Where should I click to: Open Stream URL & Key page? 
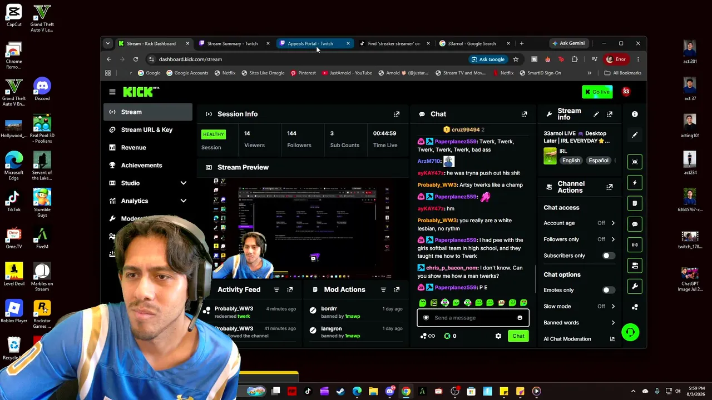click(148, 129)
